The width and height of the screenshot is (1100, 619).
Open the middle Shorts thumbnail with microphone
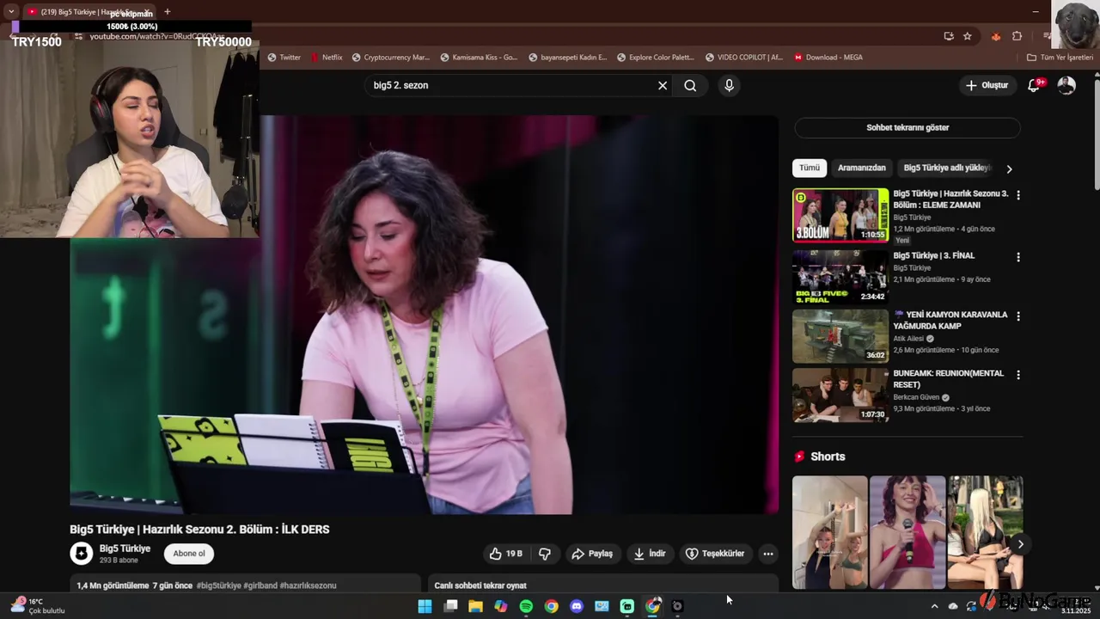click(x=907, y=532)
